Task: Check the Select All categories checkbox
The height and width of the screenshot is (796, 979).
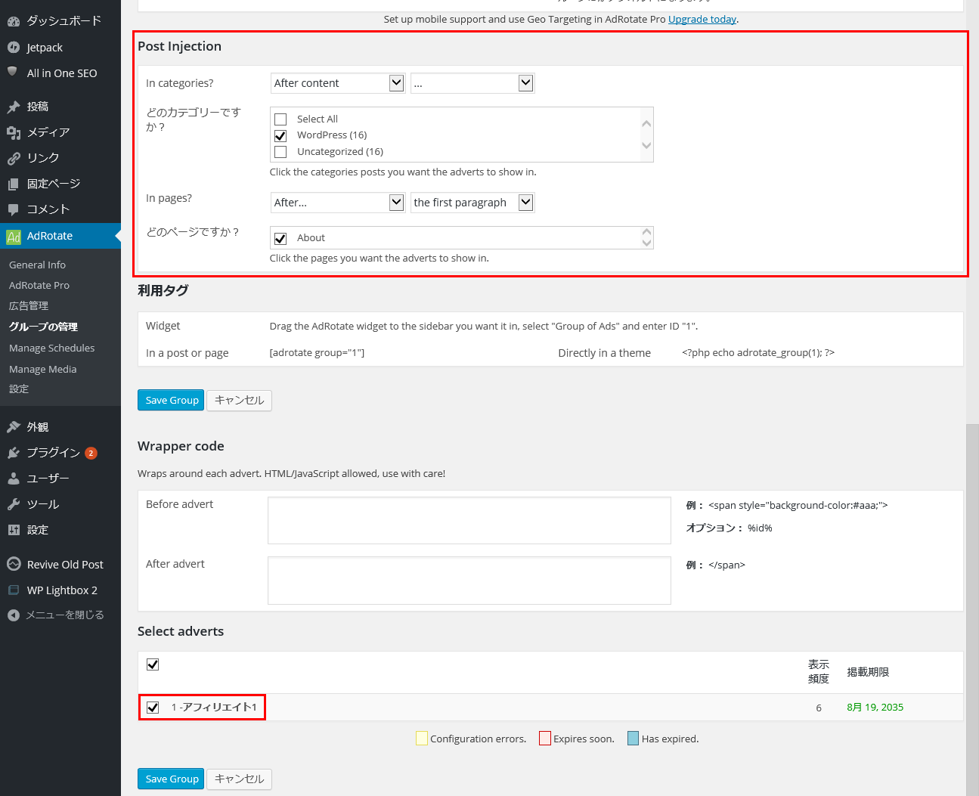Action: pyautogui.click(x=280, y=119)
